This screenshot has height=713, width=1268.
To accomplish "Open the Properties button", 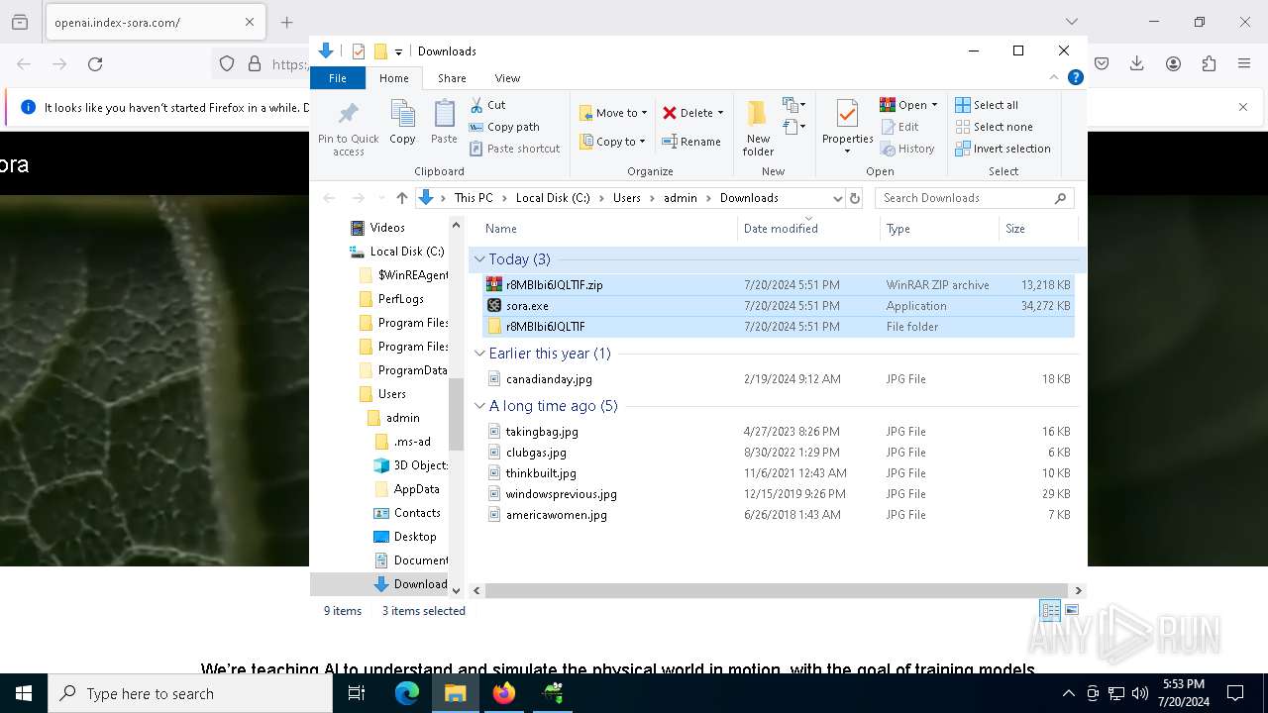I will point(847,127).
